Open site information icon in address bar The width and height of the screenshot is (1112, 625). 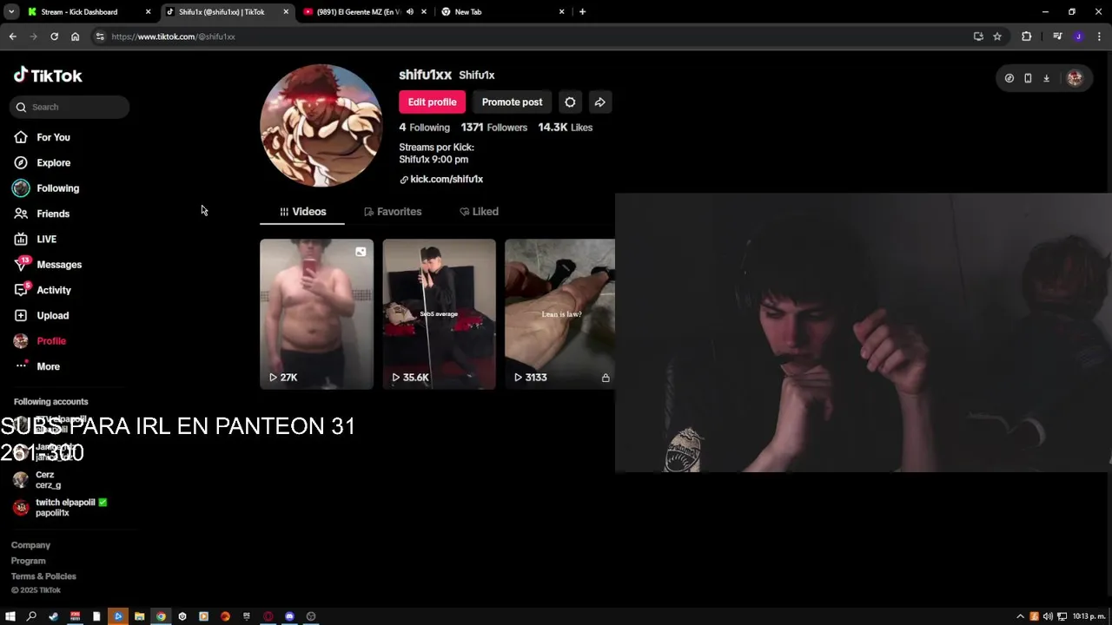tap(100, 36)
